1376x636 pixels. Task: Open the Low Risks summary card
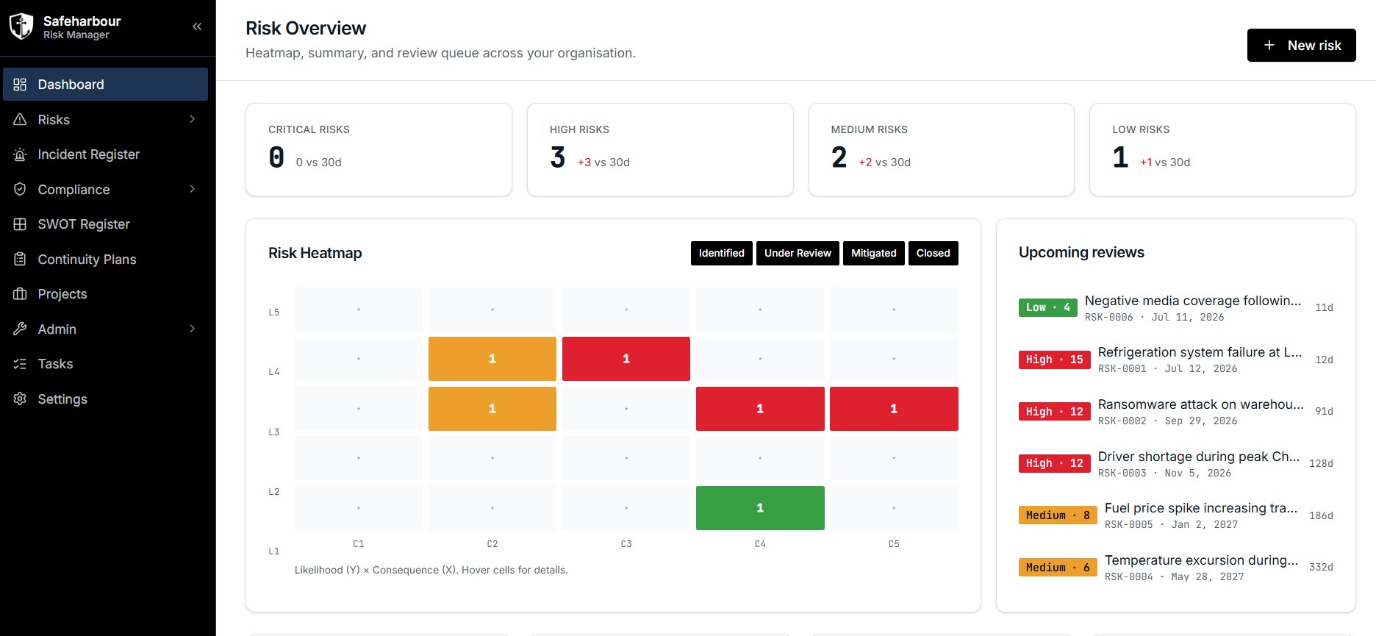[x=1222, y=149]
